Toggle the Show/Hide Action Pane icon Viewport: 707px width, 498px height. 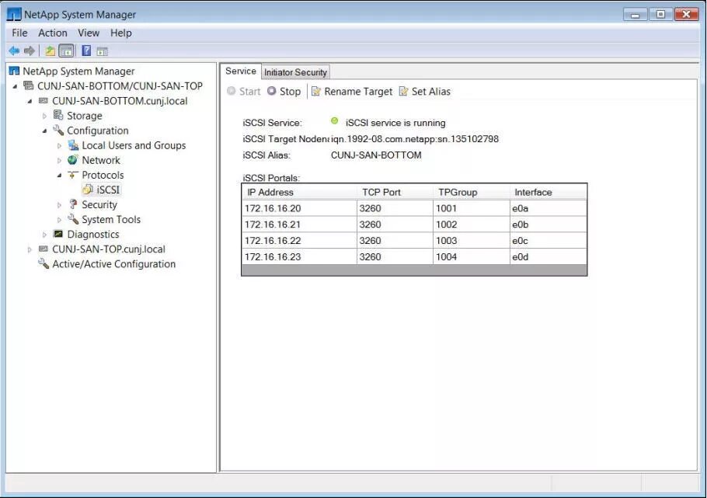click(x=103, y=51)
